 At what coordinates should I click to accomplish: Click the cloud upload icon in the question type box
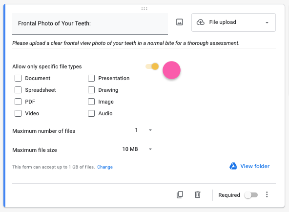point(200,22)
